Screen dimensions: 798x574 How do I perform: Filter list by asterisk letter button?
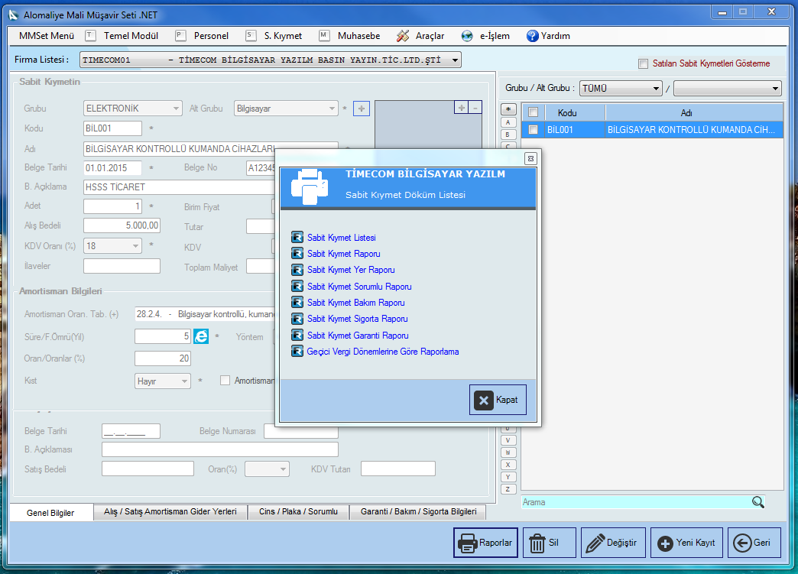[508, 109]
